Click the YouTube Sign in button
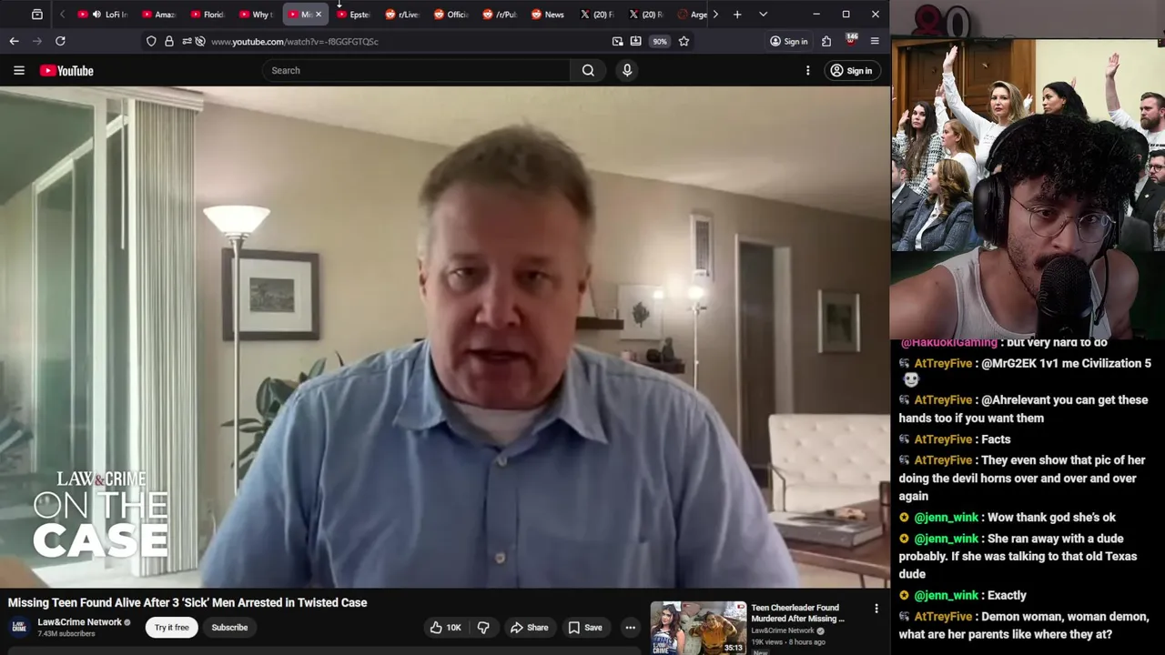This screenshot has width=1165, height=655. coord(851,70)
